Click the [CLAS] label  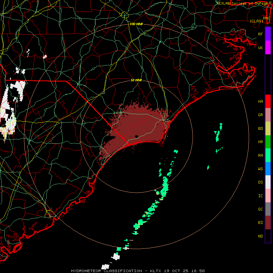(x=256, y=21)
